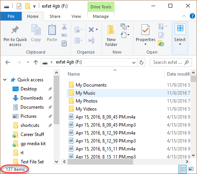Viewport: 197px width, 174px height.
Task: Click the Pin to Quick access icon
Action: coord(15,30)
